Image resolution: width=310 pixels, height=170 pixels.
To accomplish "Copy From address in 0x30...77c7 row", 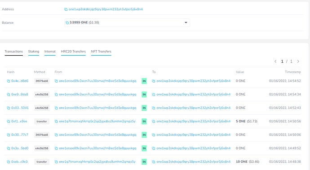I will pyautogui.click(x=56, y=135).
